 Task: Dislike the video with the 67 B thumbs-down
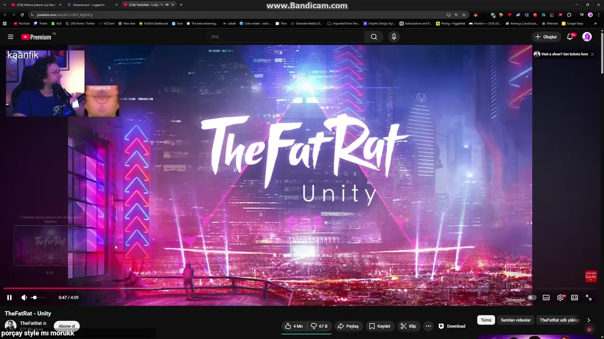[319, 326]
